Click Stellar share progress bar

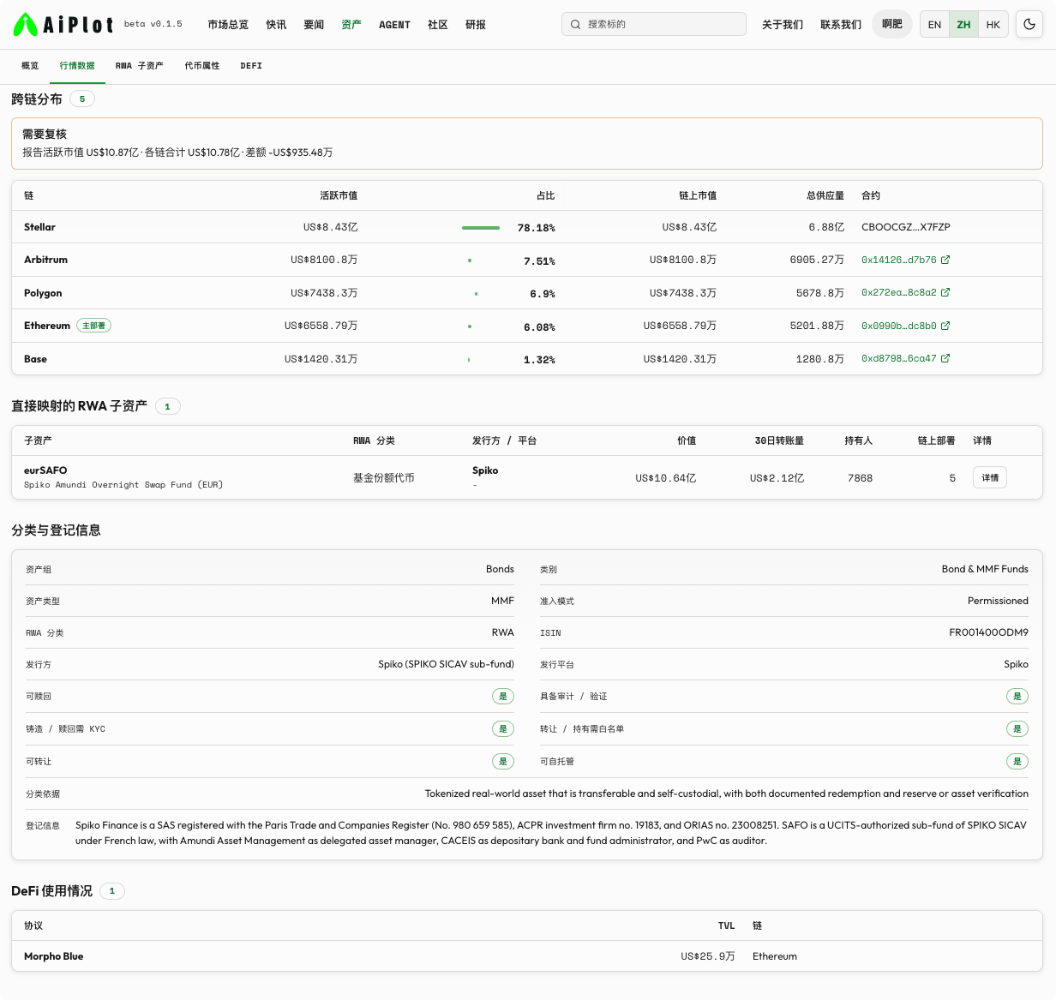pyautogui.click(x=481, y=228)
